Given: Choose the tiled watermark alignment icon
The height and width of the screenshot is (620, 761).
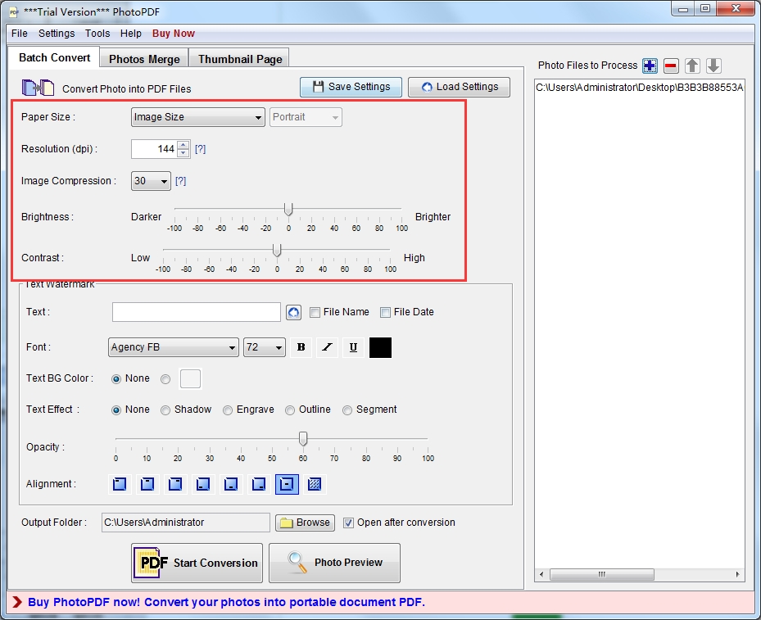Looking at the screenshot, I should [x=315, y=484].
